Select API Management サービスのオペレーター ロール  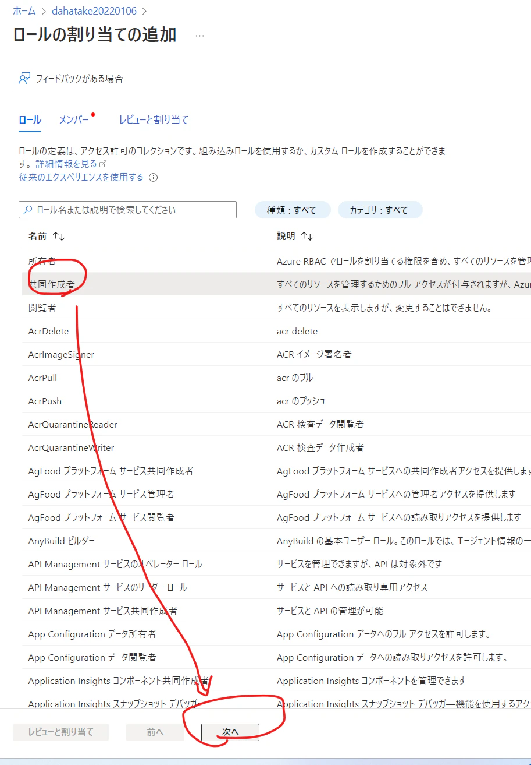(x=276, y=564)
